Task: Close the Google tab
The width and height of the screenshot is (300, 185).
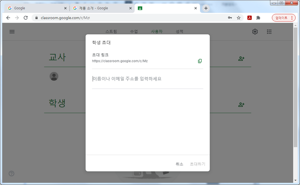Action: 65,8
